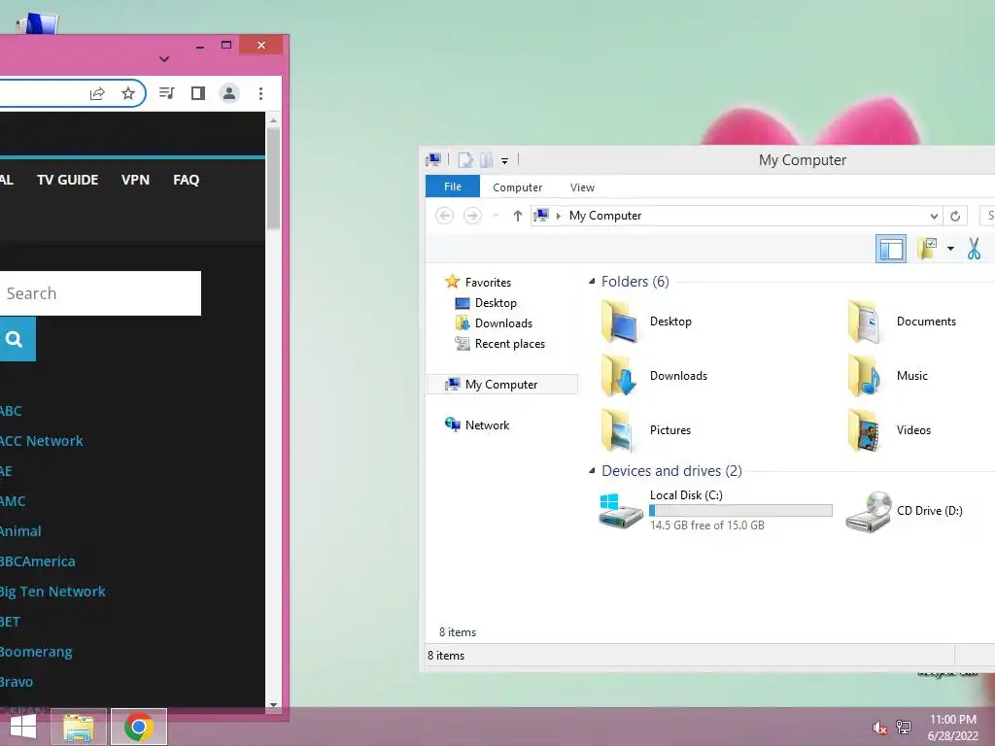
Task: Open recent locations dropdown arrow
Action: (497, 217)
